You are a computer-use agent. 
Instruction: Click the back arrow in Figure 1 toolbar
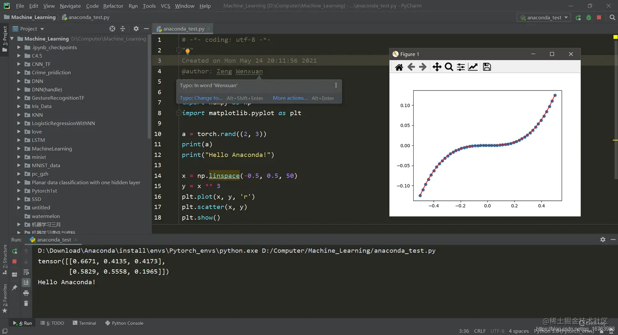point(411,67)
